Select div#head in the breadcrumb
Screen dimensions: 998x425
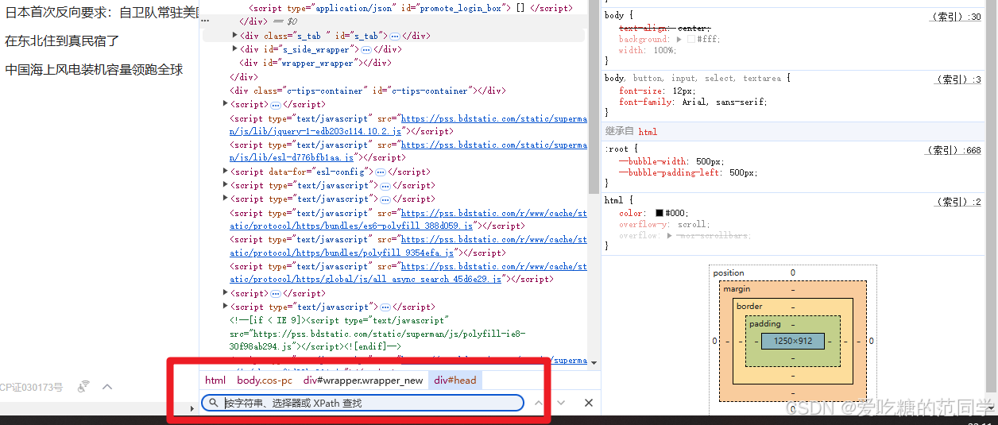pos(455,381)
